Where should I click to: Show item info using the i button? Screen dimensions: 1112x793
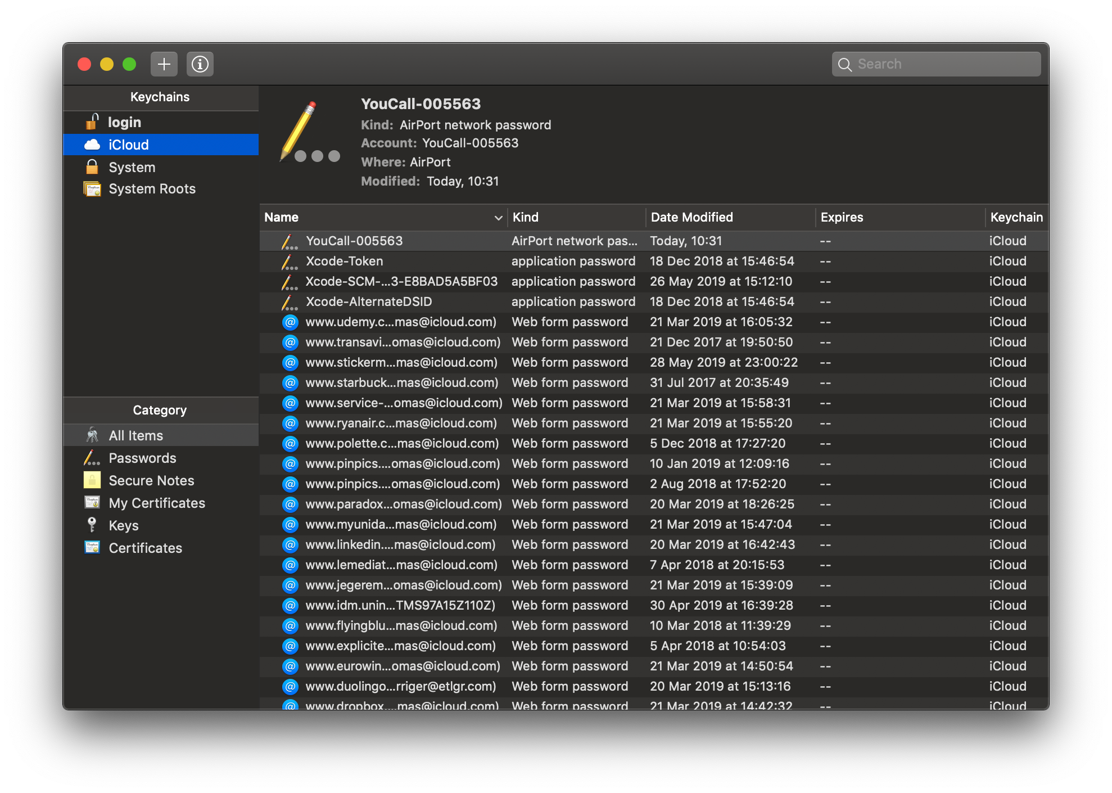(x=200, y=64)
